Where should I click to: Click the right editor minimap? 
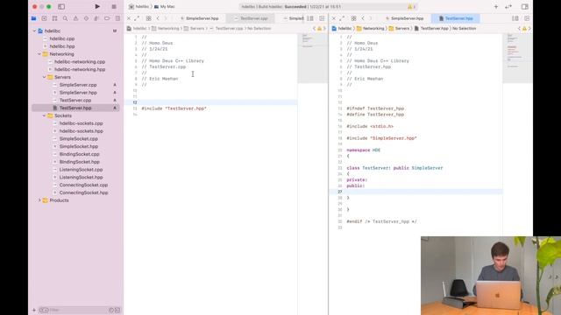pos(517,59)
